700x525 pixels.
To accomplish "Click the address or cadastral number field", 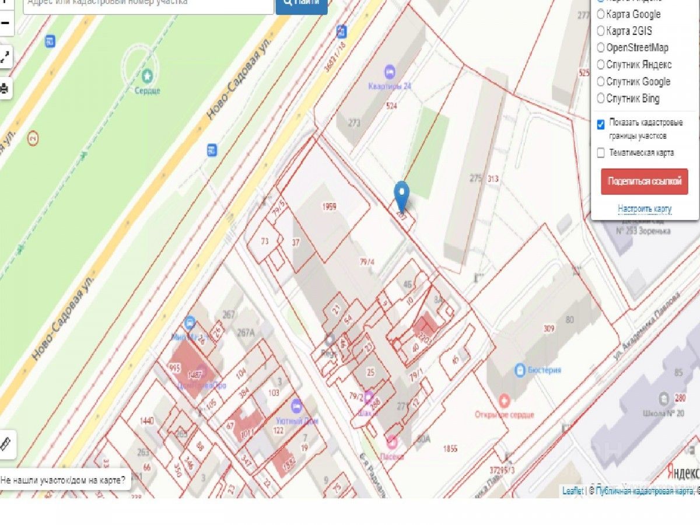I will pyautogui.click(x=149, y=3).
